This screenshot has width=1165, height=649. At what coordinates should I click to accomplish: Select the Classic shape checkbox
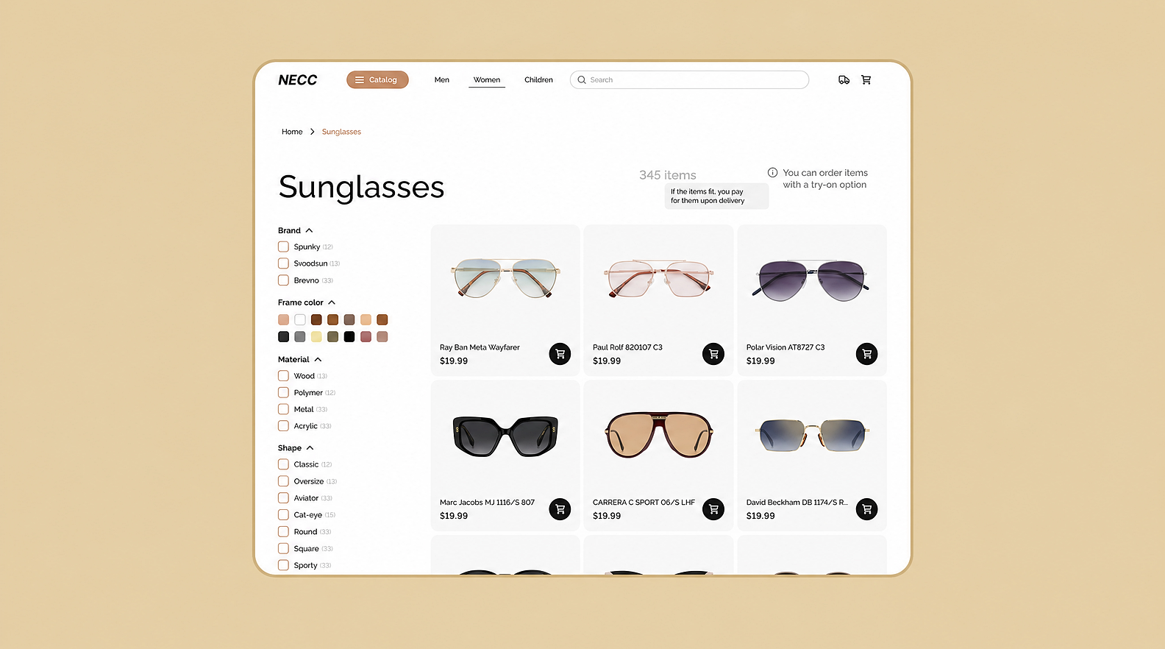(x=283, y=464)
